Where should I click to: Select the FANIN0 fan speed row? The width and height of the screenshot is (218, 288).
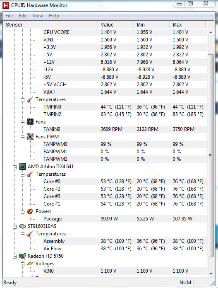[125, 129]
